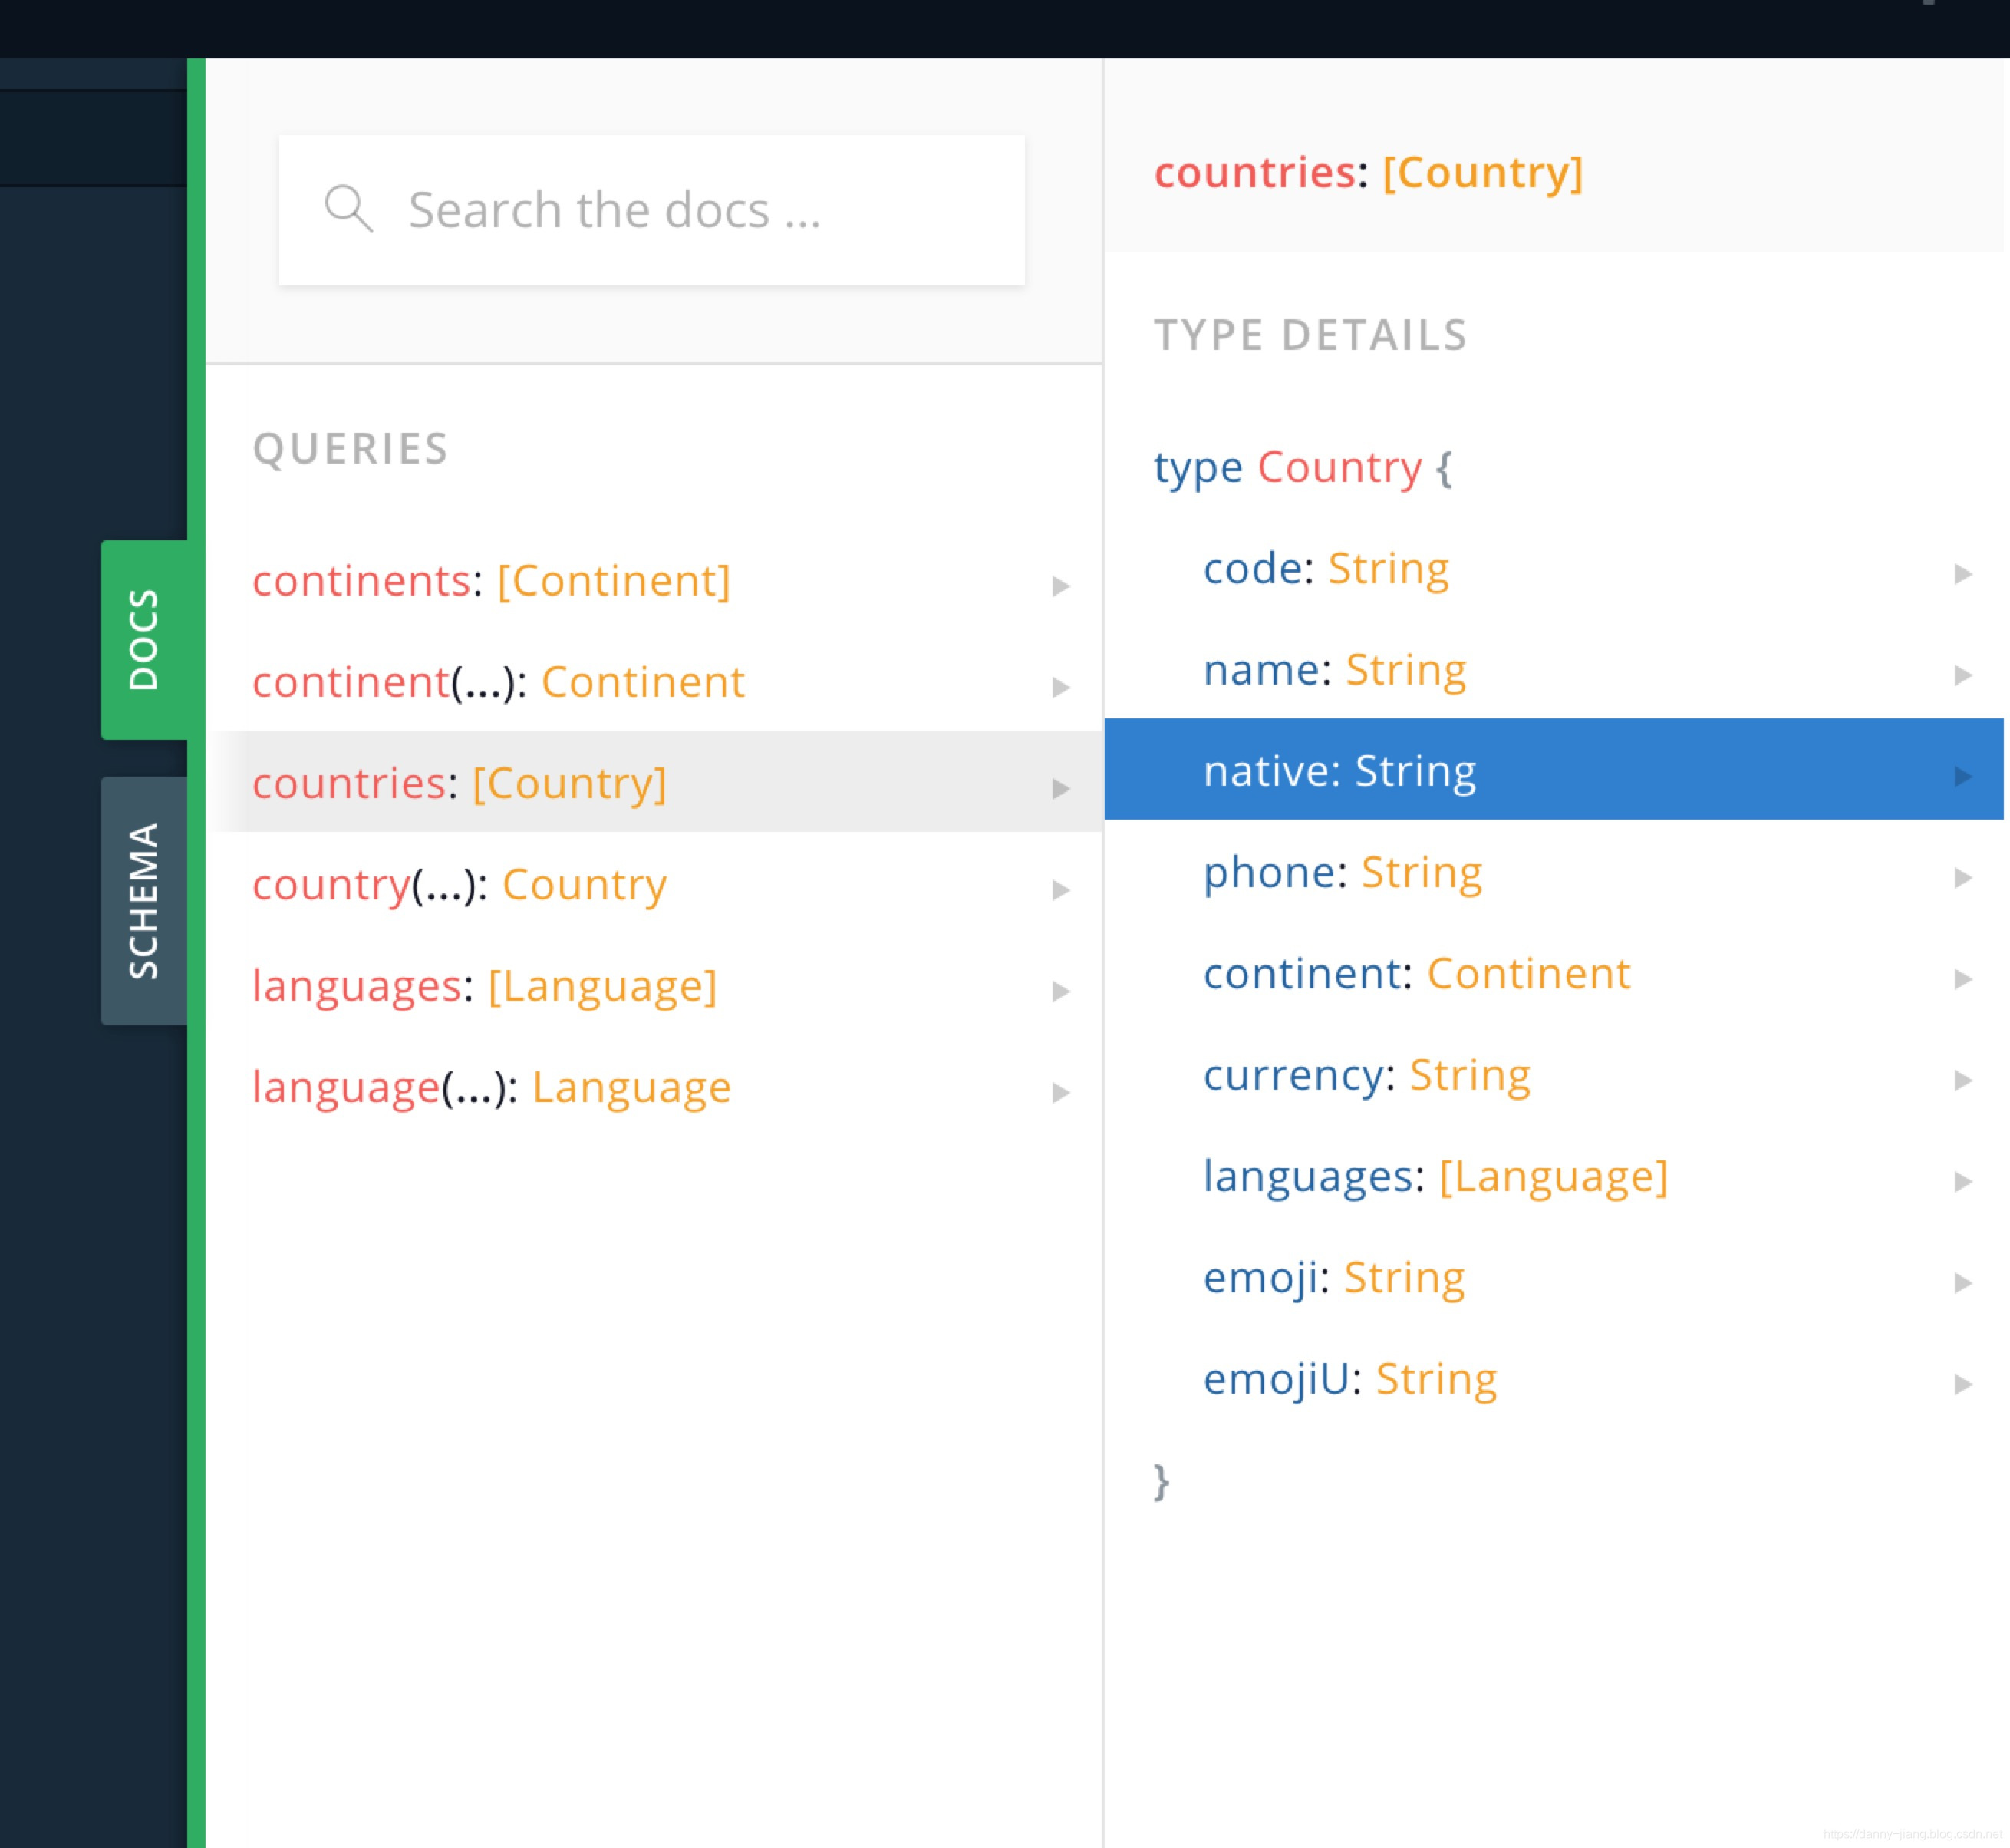Screen dimensions: 2010x1848
Task: Click arrow next to emojiU: String field
Action: click(1962, 1384)
